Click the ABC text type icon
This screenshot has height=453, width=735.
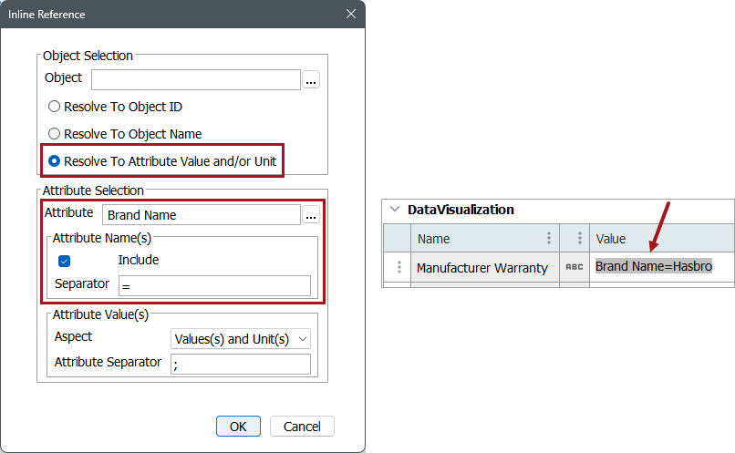pos(575,267)
